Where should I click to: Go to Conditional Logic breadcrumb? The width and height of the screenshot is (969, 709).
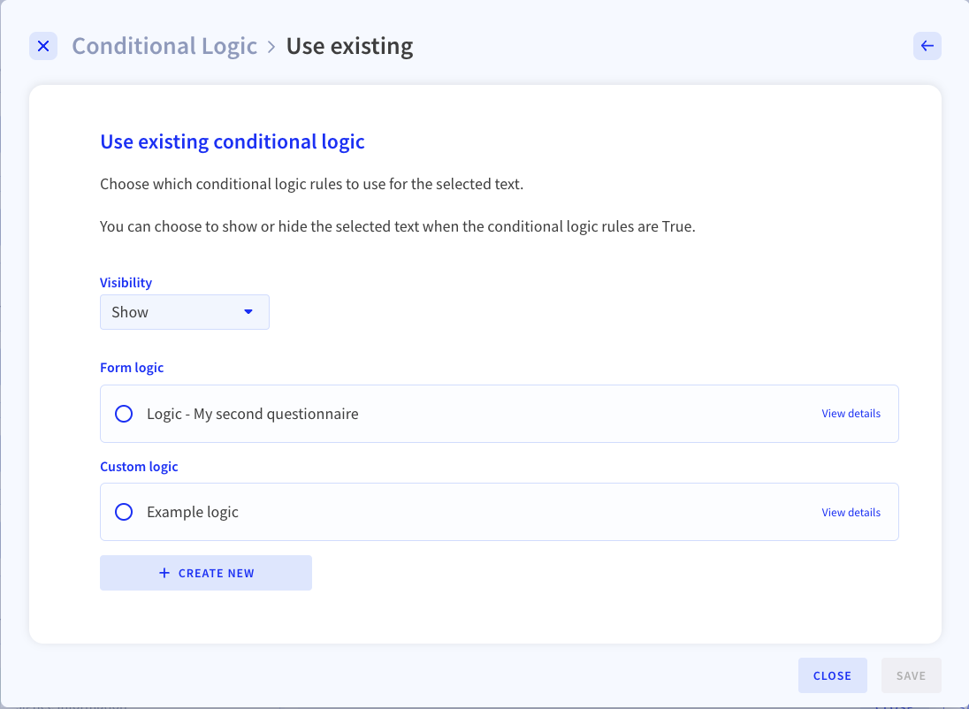point(164,46)
